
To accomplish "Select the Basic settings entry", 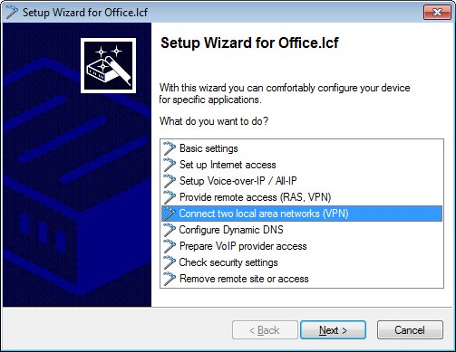I will click(302, 148).
